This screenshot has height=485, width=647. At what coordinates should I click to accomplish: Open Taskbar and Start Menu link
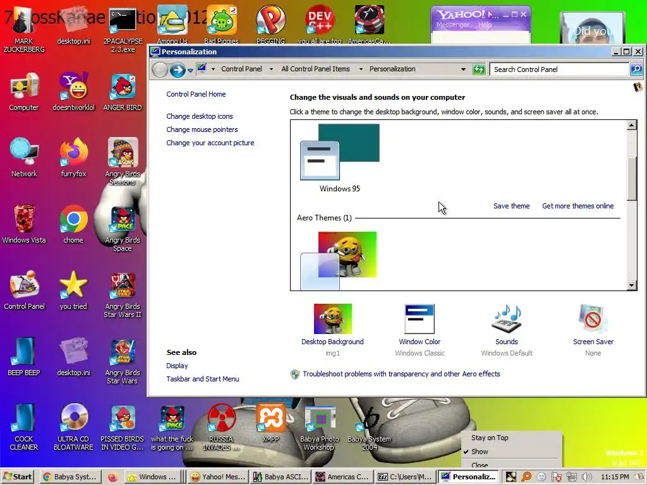click(203, 379)
